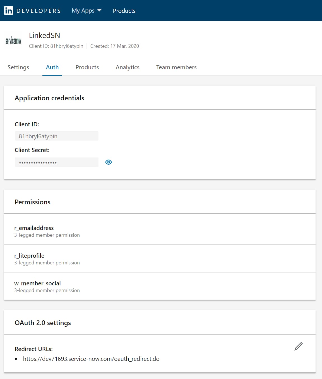The height and width of the screenshot is (379, 322).
Task: Reveal the Client Secret using the eye icon
Action: (108, 162)
